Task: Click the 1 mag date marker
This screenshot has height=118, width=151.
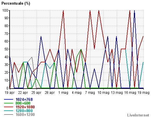Action: tap(63, 93)
